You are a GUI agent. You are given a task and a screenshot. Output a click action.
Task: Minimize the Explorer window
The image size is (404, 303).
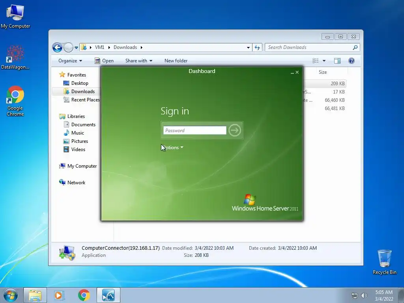327,37
